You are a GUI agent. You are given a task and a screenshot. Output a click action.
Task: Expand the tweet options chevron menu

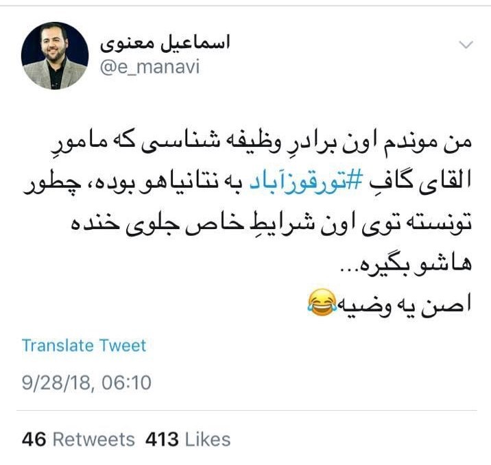point(466,45)
